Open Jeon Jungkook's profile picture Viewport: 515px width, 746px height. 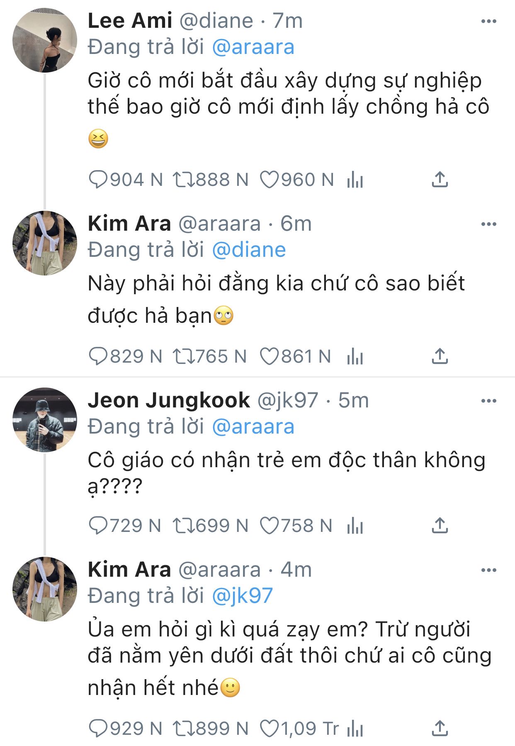pos(45,419)
